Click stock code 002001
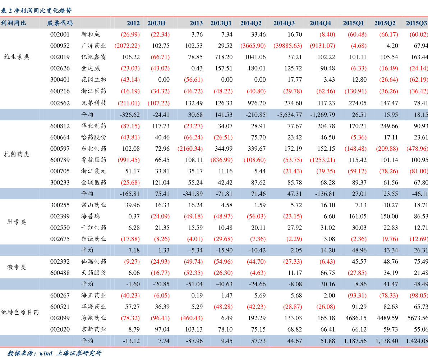The image size is (428, 364). (x=60, y=35)
